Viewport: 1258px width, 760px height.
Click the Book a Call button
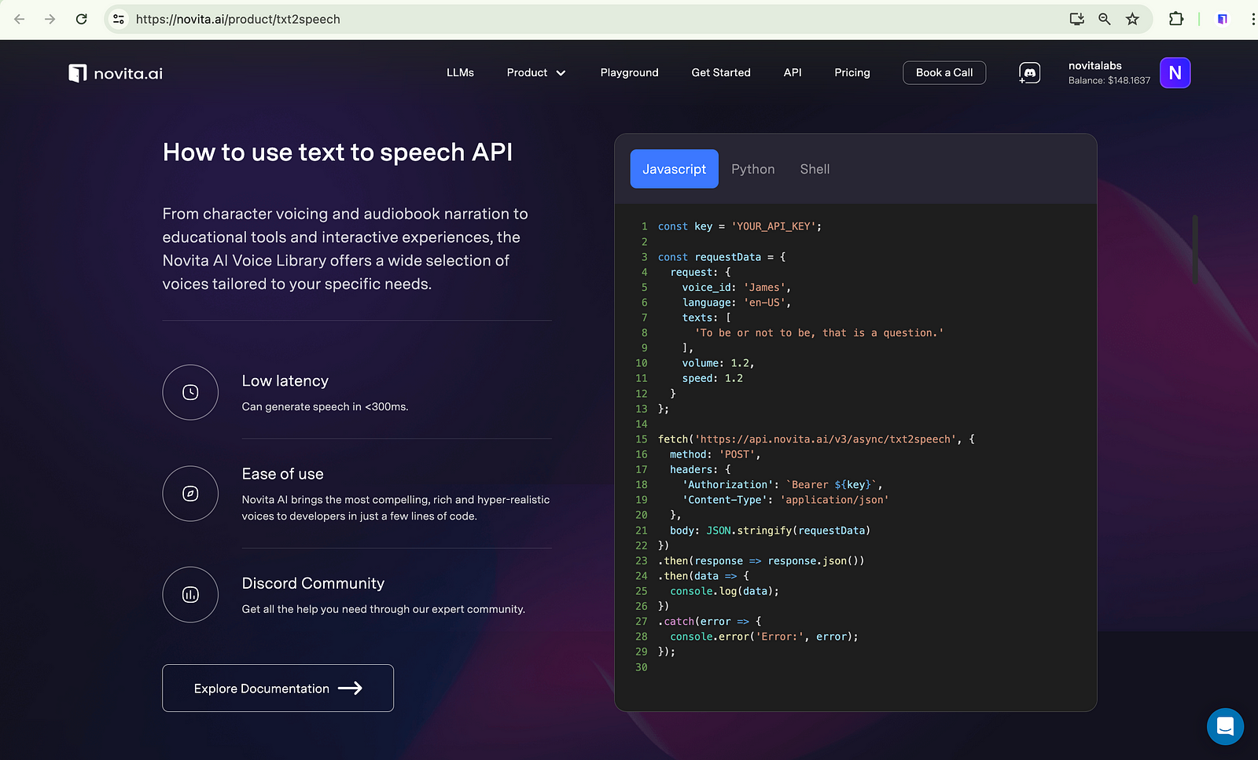point(944,72)
